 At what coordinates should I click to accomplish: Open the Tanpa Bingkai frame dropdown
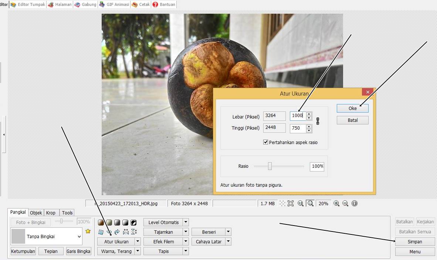79,236
